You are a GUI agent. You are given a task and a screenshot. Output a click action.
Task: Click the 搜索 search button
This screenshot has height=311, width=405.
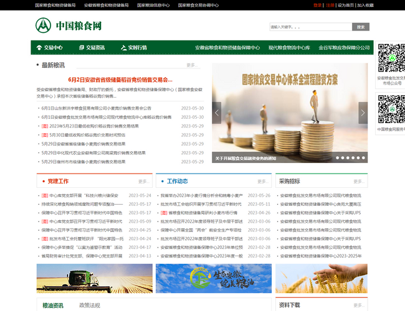[361, 27]
